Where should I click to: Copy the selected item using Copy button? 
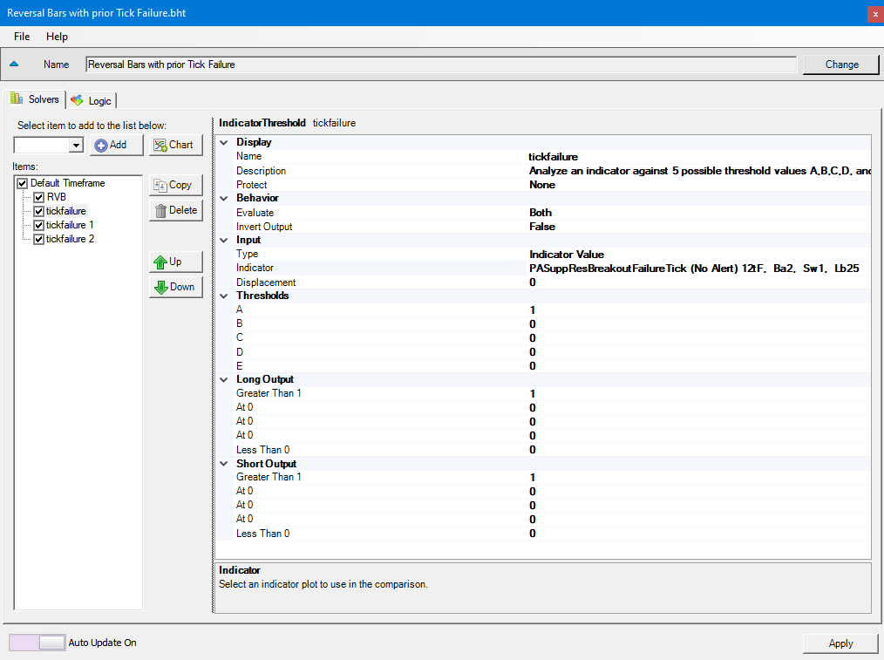pos(176,185)
